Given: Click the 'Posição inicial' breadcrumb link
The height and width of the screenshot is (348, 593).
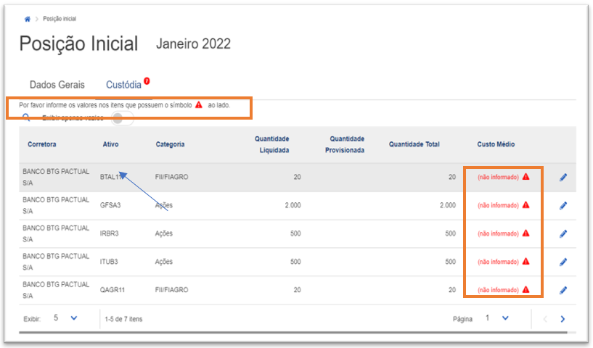Looking at the screenshot, I should 59,19.
